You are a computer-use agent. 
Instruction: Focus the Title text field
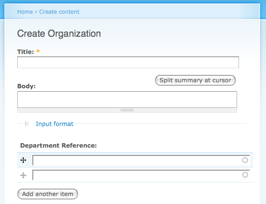128,62
